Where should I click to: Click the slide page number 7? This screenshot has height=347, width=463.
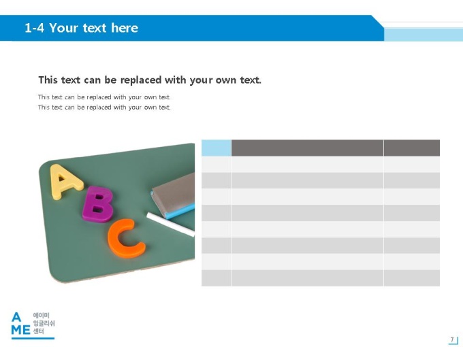tap(452, 340)
